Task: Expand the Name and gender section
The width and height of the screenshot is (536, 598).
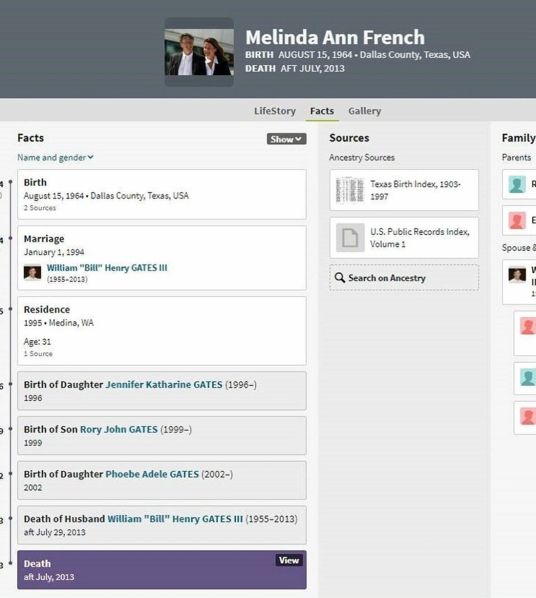Action: [x=55, y=157]
